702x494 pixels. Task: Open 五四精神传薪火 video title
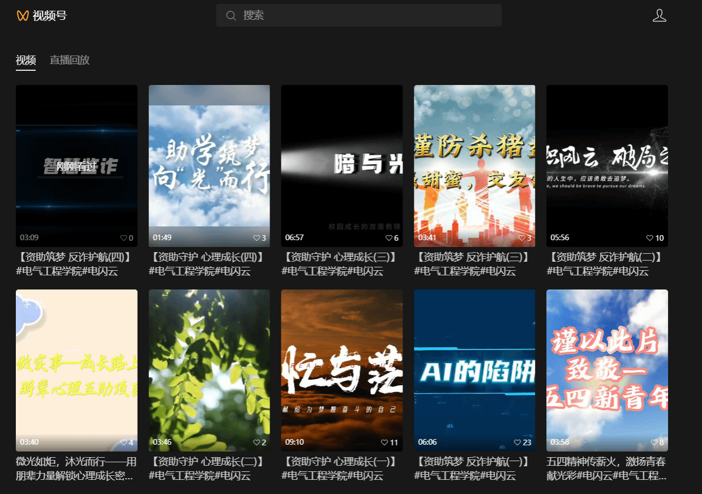[x=606, y=462]
